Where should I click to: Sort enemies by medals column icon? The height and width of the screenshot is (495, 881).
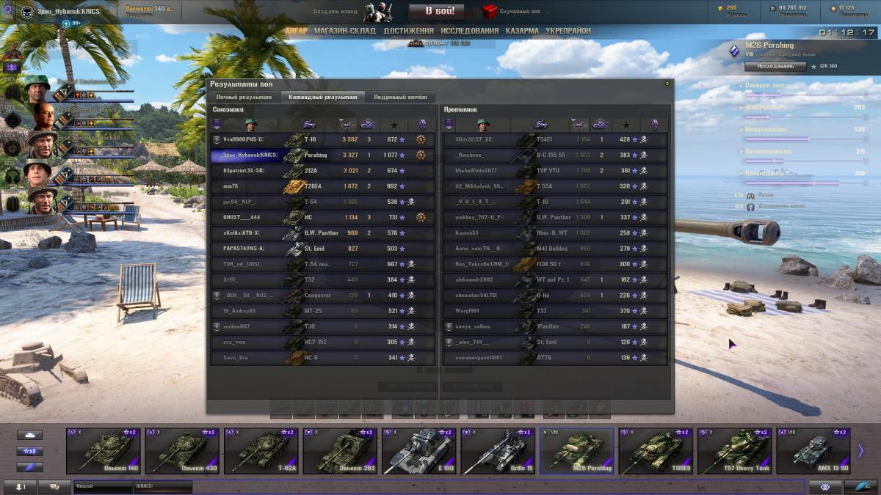(653, 125)
